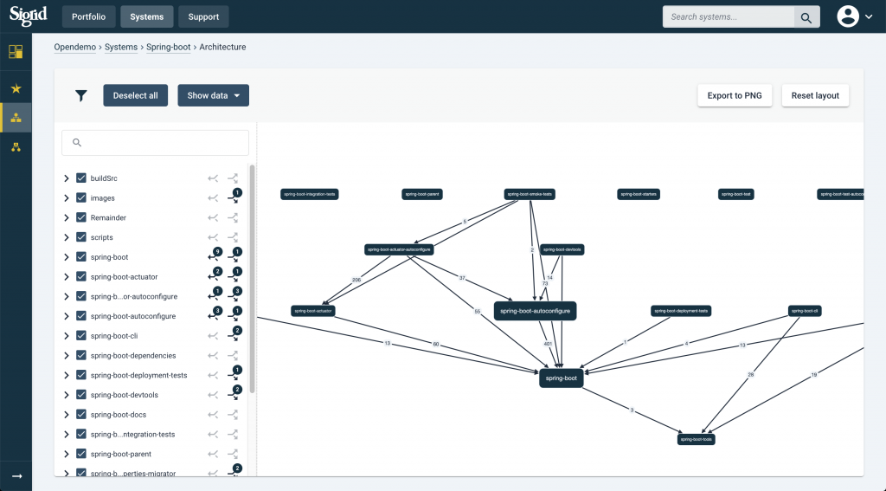Click the component list scrollbar
Viewport: 886px width, 491px height.
(252, 280)
